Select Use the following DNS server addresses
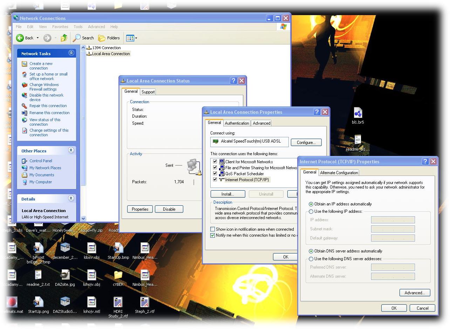The width and height of the screenshot is (450, 329). click(311, 259)
